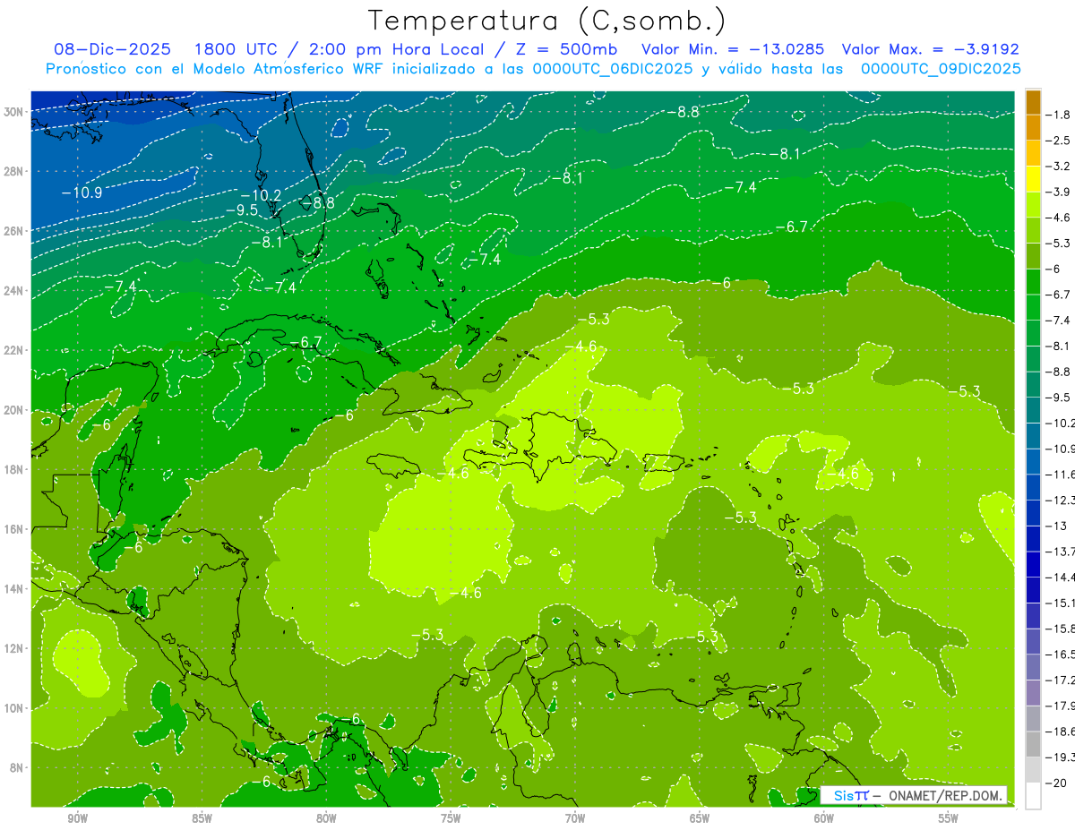This screenshot has width=1075, height=830.
Task: Click the "14N" latitude axis label
Action: pos(14,588)
